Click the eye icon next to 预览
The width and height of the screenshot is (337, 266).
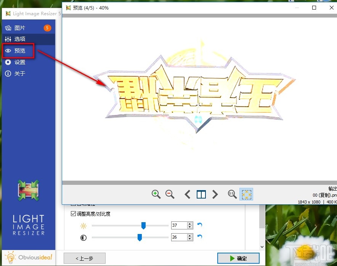click(x=8, y=51)
